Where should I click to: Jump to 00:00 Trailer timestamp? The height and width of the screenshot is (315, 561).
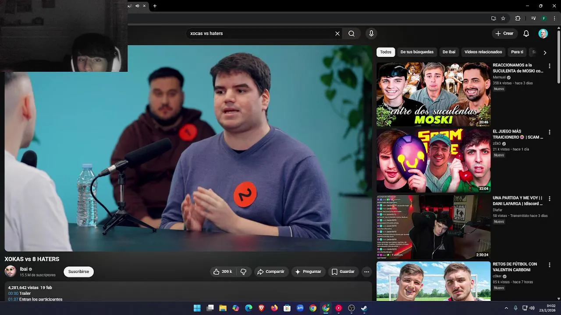click(x=13, y=294)
